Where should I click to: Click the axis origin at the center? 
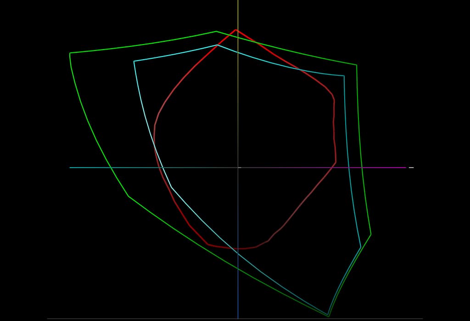238,168
